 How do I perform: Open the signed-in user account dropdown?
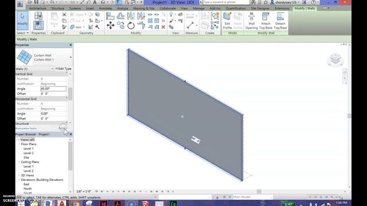click(x=285, y=2)
